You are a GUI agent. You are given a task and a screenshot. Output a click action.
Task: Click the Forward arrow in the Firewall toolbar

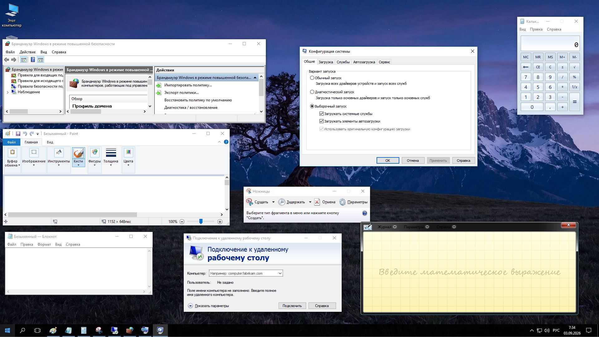click(x=14, y=60)
